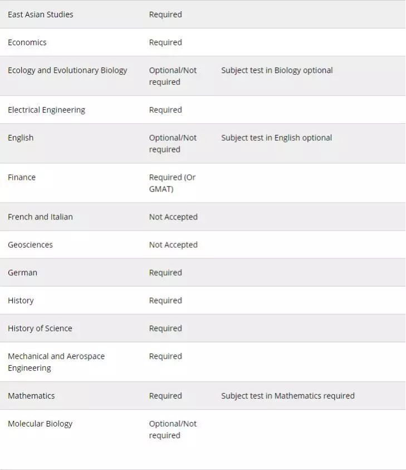The height and width of the screenshot is (470, 406).
Task: Click Ecology and Evolutionary Biology text
Action: [x=67, y=70]
